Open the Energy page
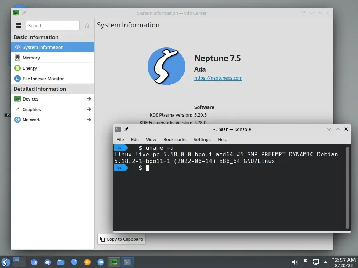 (x=52, y=68)
